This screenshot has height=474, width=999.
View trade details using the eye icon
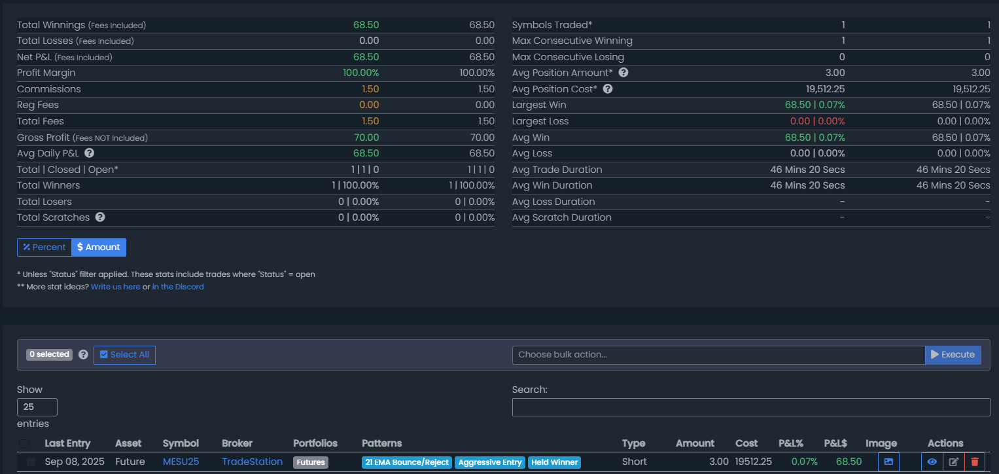[932, 462]
